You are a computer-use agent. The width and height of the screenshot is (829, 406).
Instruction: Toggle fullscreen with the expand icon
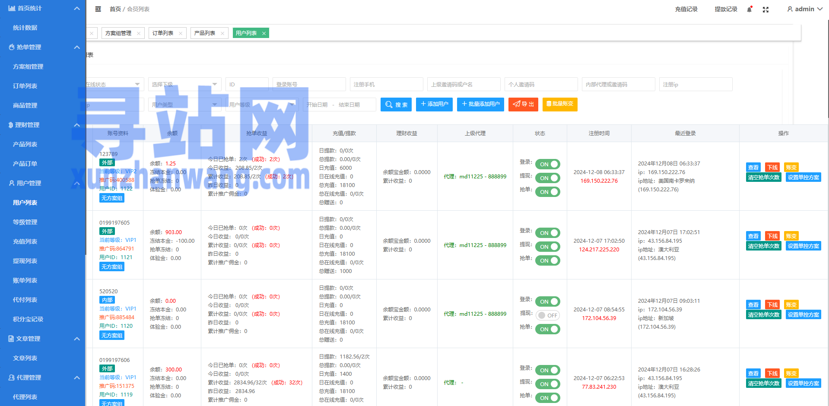[765, 10]
